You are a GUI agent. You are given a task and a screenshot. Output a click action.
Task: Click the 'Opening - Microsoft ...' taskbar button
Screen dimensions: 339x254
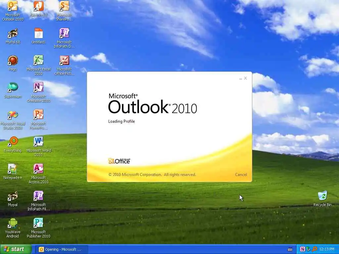[61, 249]
